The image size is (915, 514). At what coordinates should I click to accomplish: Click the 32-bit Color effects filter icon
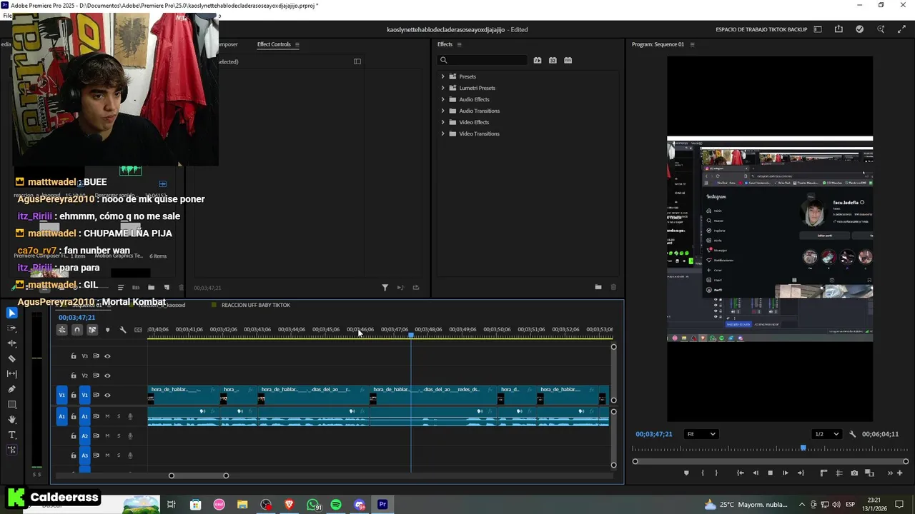click(553, 61)
